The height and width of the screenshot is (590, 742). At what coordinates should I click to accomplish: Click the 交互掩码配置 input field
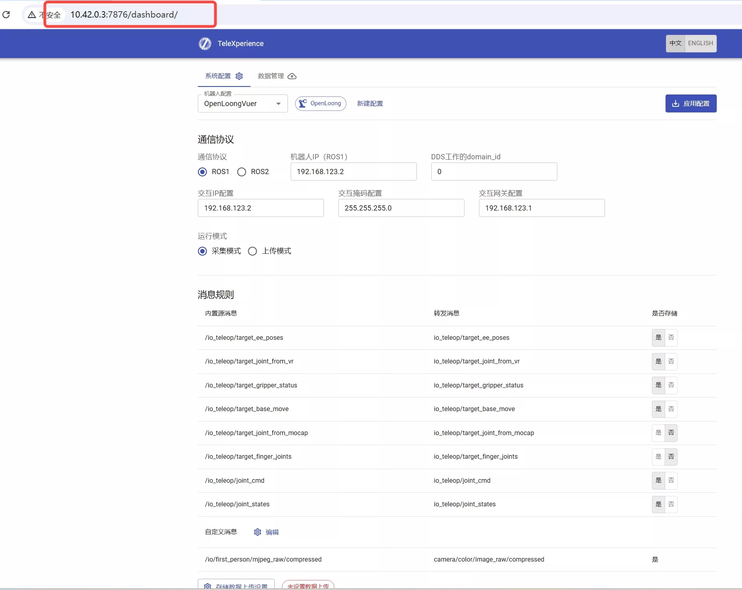click(401, 208)
